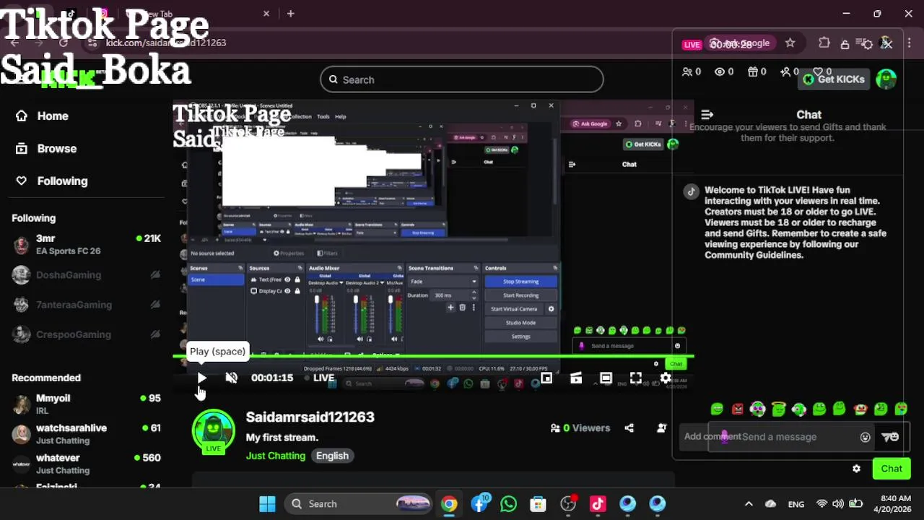
Task: Open the OBS Studio taskbar icon
Action: tap(568, 504)
